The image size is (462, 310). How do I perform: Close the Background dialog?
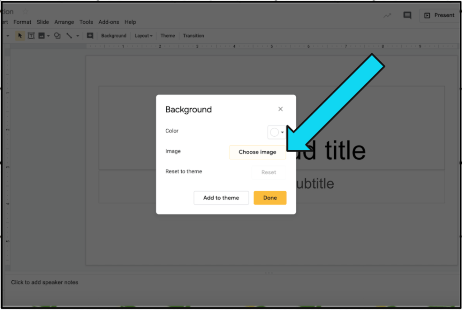click(280, 109)
